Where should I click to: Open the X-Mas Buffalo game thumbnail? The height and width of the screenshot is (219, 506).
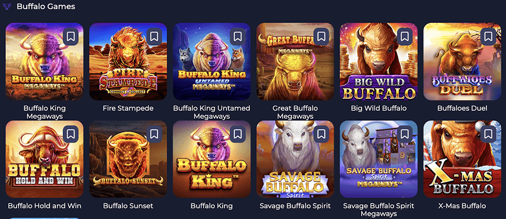(x=462, y=159)
